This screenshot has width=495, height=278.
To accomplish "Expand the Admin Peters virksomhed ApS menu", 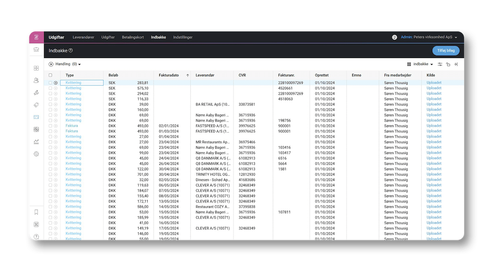I will tap(429, 37).
